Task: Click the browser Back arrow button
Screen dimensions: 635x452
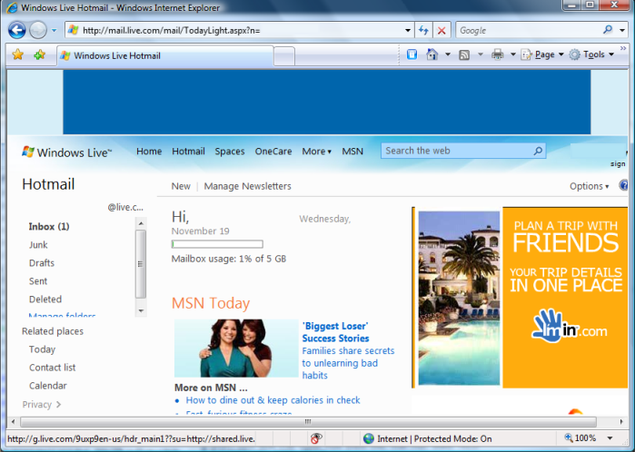Action: [17, 30]
